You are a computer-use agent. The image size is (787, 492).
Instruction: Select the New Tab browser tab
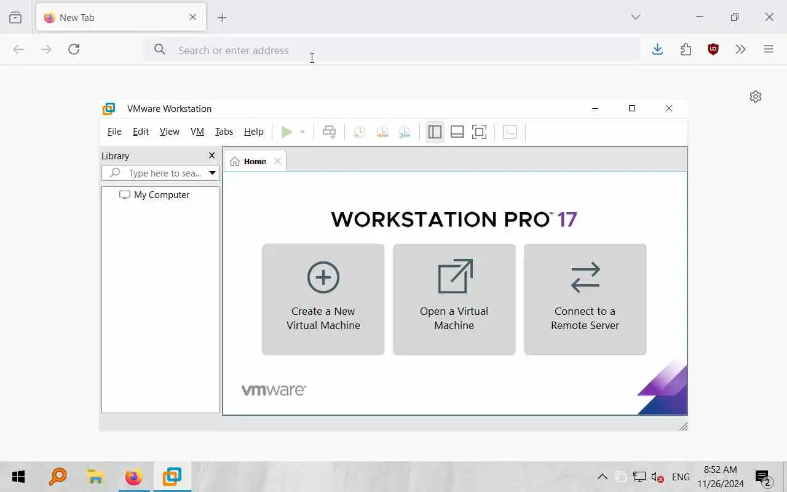(121, 17)
